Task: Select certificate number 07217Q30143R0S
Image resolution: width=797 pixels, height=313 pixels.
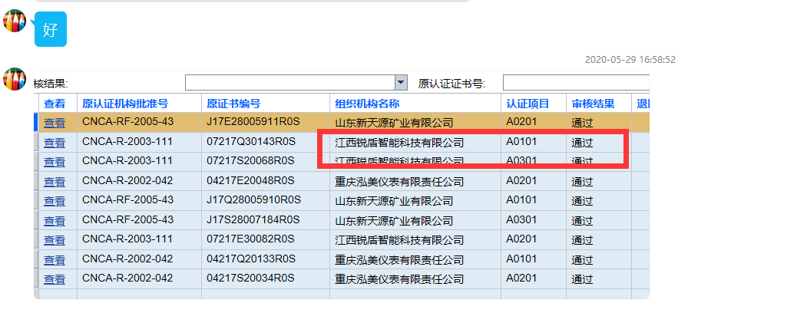Action: (x=251, y=140)
